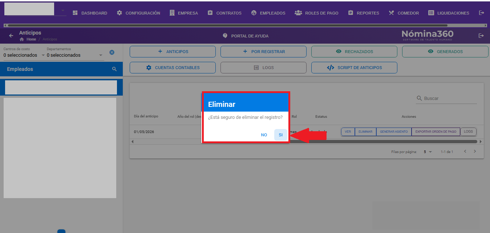Go to next page chevron in table
The width and height of the screenshot is (490, 233).
(475, 152)
